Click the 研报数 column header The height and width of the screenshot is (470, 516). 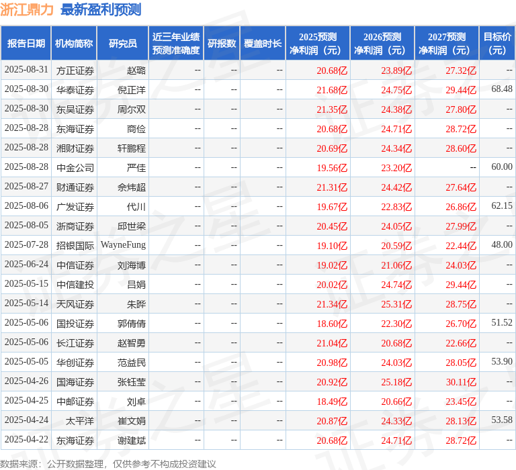222,44
